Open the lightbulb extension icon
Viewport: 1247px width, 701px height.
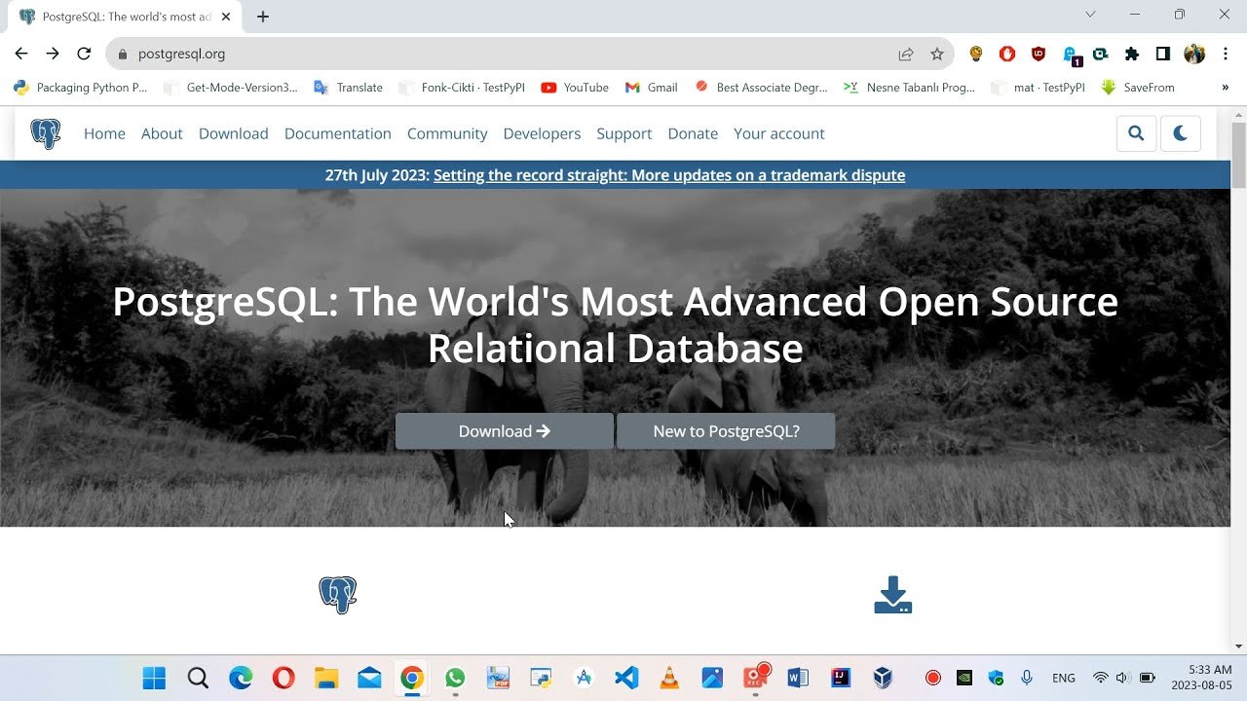tap(976, 55)
